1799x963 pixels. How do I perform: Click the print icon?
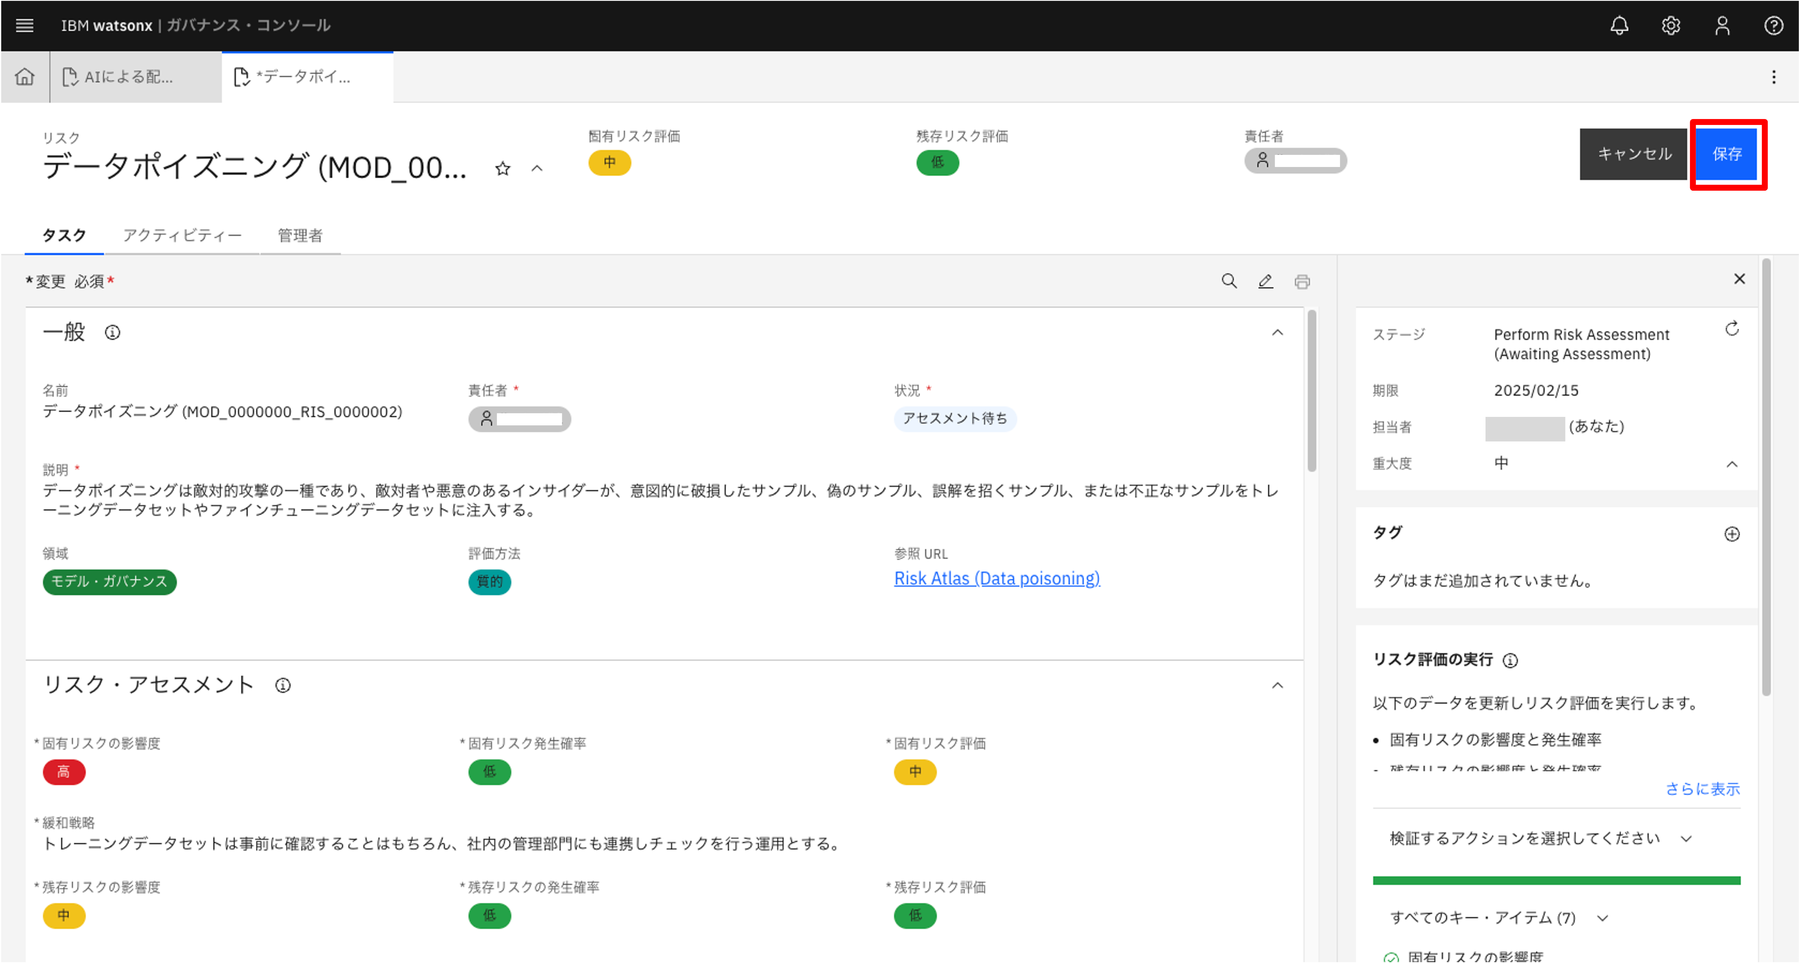[1302, 282]
